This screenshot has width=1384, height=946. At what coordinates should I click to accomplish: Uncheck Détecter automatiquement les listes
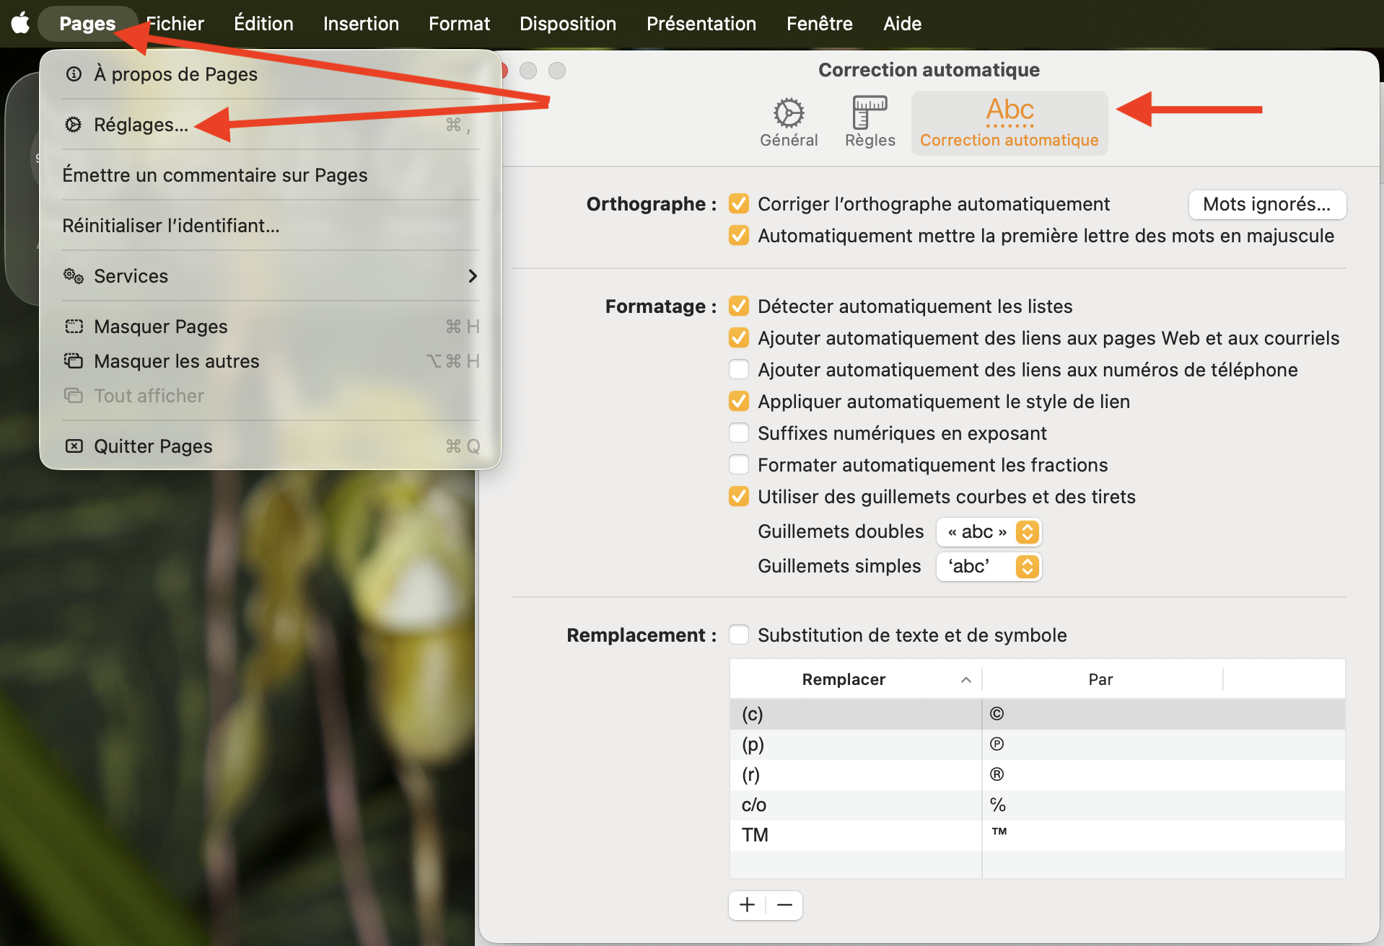point(738,306)
